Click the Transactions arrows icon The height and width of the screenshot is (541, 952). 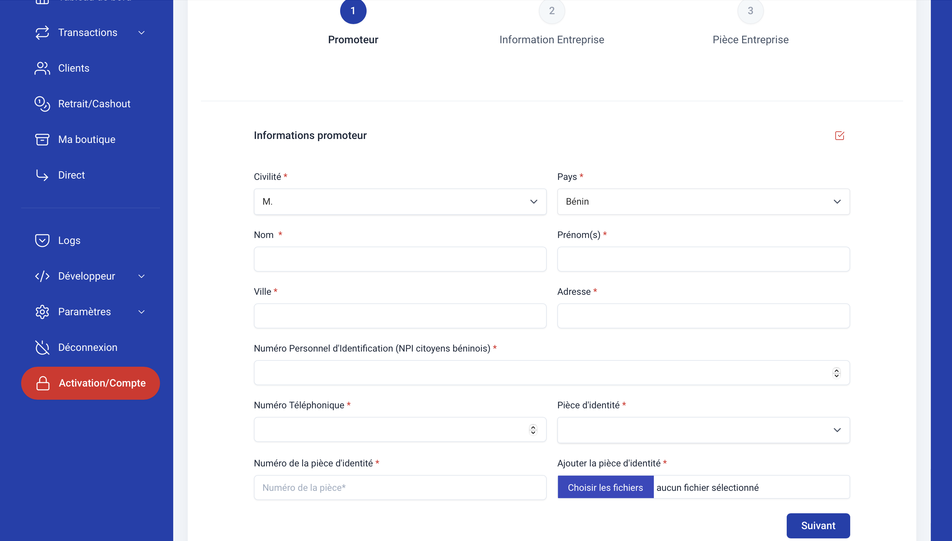[42, 33]
